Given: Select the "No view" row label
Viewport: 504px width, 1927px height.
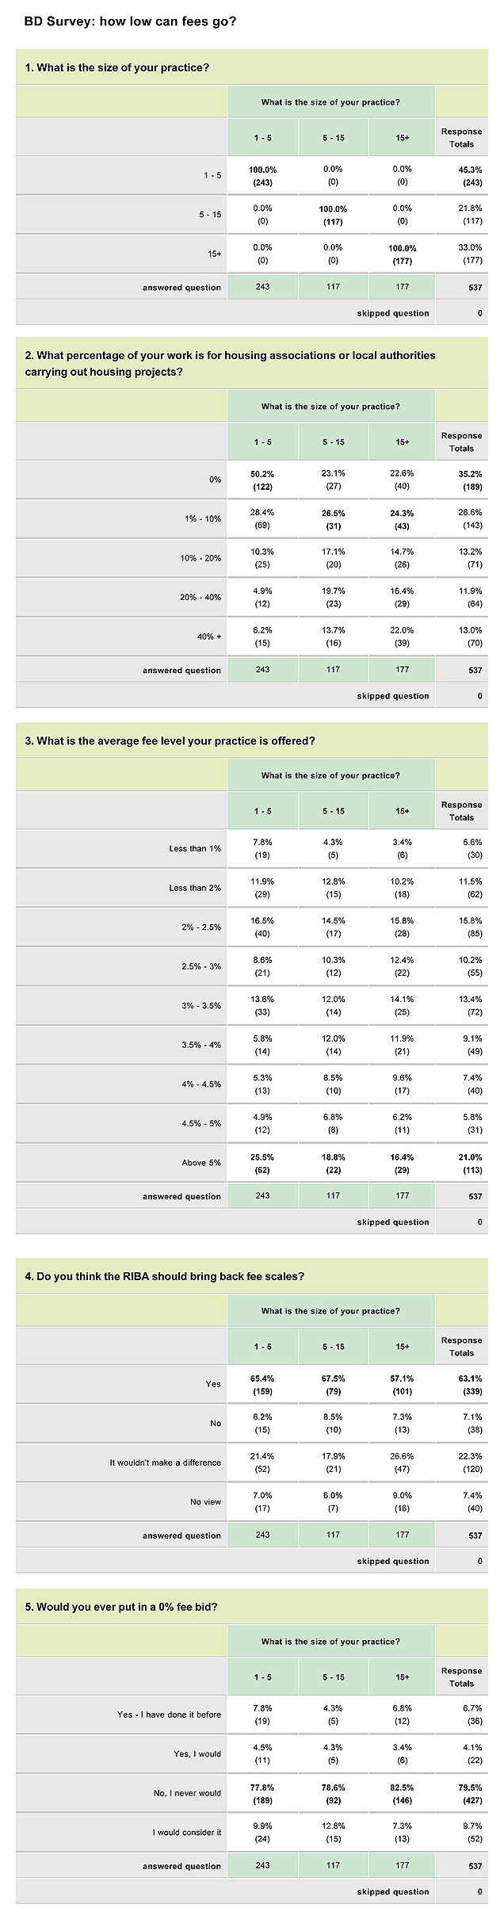Looking at the screenshot, I should point(205,1502).
